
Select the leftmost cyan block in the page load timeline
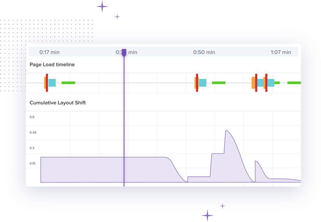pyautogui.click(x=52, y=83)
